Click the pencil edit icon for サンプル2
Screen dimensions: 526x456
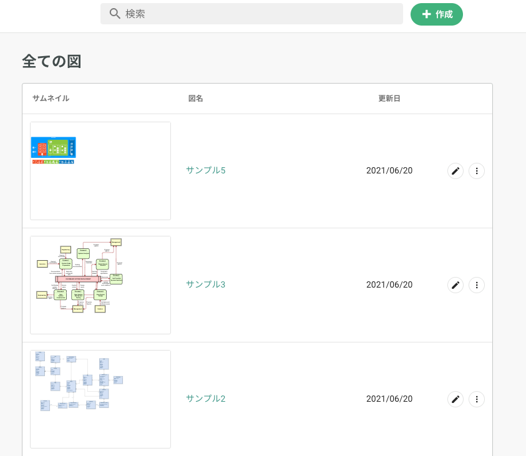click(455, 399)
